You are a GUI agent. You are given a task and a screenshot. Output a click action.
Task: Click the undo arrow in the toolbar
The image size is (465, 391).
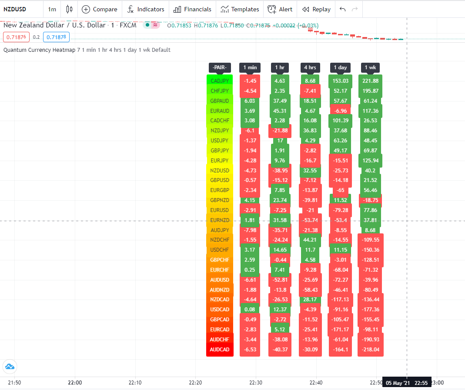coord(342,9)
